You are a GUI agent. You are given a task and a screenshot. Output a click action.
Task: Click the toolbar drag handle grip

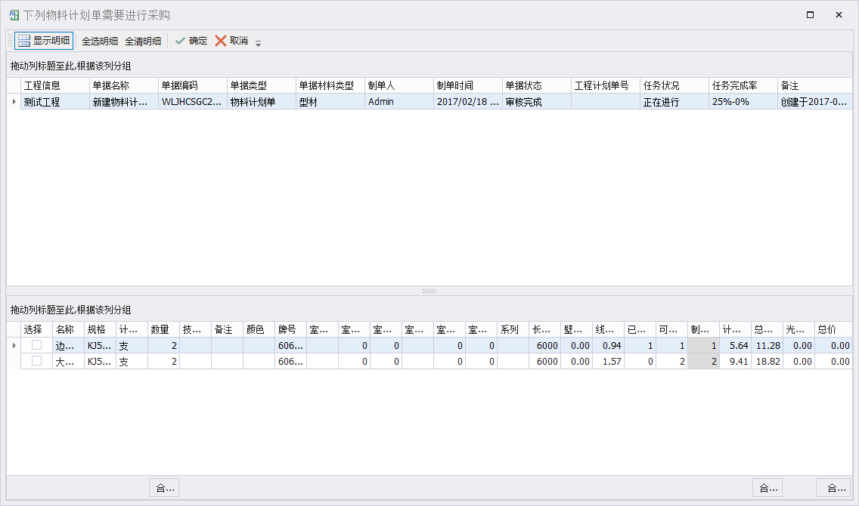point(10,41)
